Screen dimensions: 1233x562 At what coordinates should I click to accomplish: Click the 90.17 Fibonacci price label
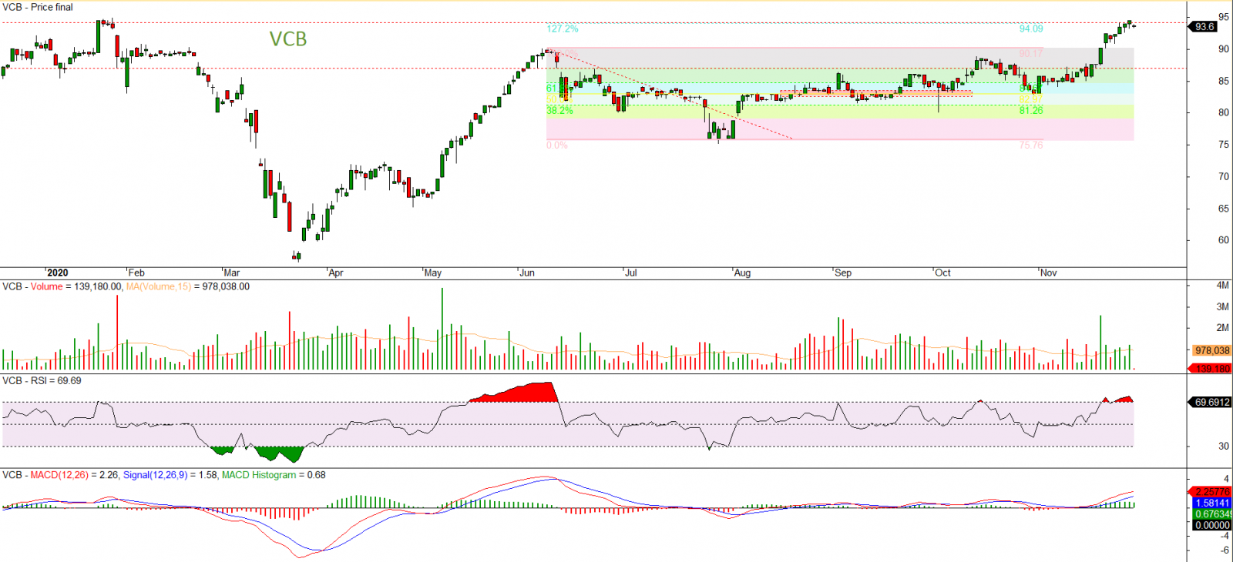point(1031,53)
